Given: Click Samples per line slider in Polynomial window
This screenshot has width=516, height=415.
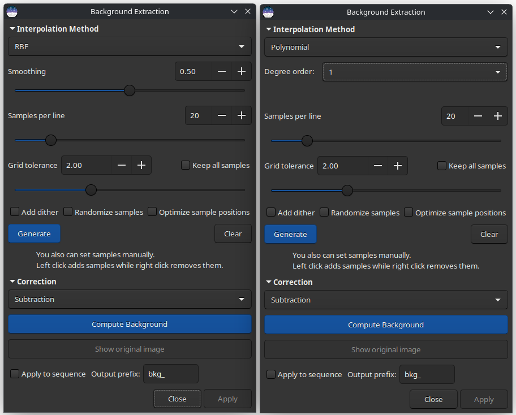Looking at the screenshot, I should tap(307, 141).
